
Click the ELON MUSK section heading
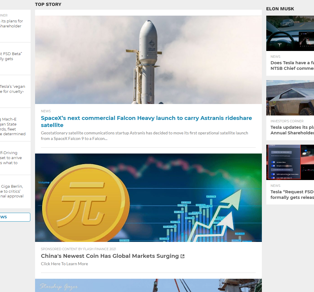coord(280,9)
